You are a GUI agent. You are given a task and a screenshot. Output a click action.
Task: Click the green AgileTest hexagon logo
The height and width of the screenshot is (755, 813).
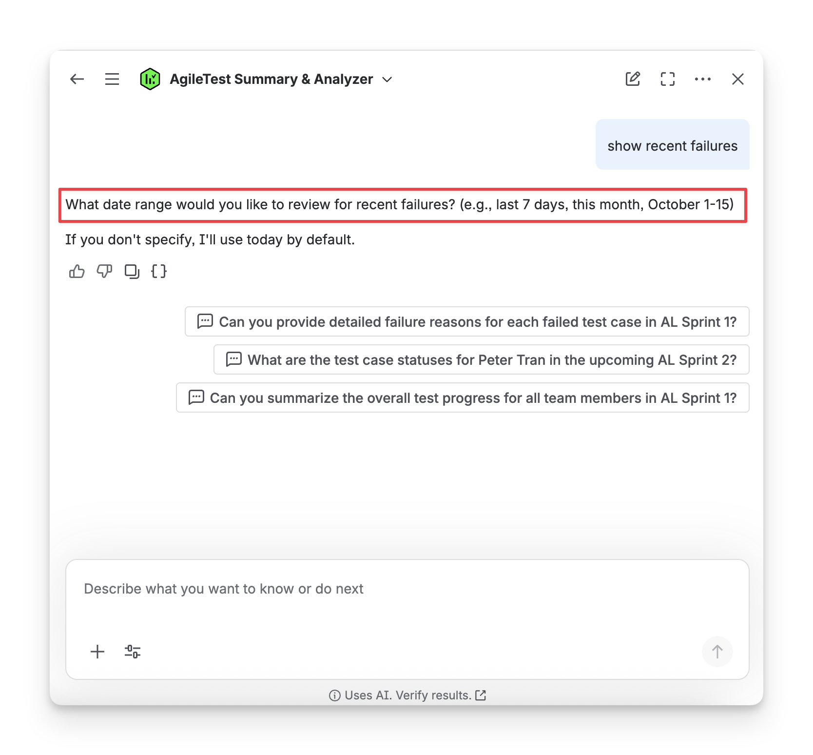(150, 79)
